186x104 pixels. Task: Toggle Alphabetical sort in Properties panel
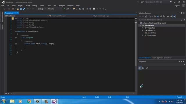pyautogui.click(x=143, y=68)
